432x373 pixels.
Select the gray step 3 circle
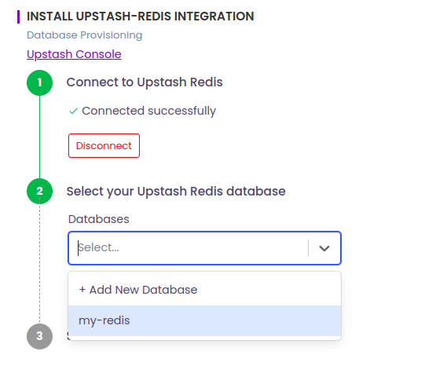pyautogui.click(x=40, y=336)
